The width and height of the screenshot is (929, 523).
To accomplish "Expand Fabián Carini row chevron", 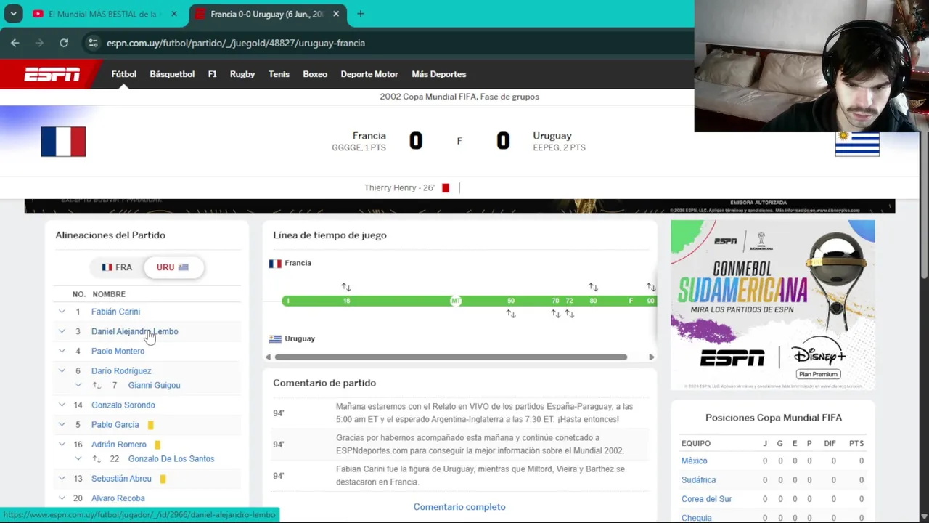I will (62, 312).
